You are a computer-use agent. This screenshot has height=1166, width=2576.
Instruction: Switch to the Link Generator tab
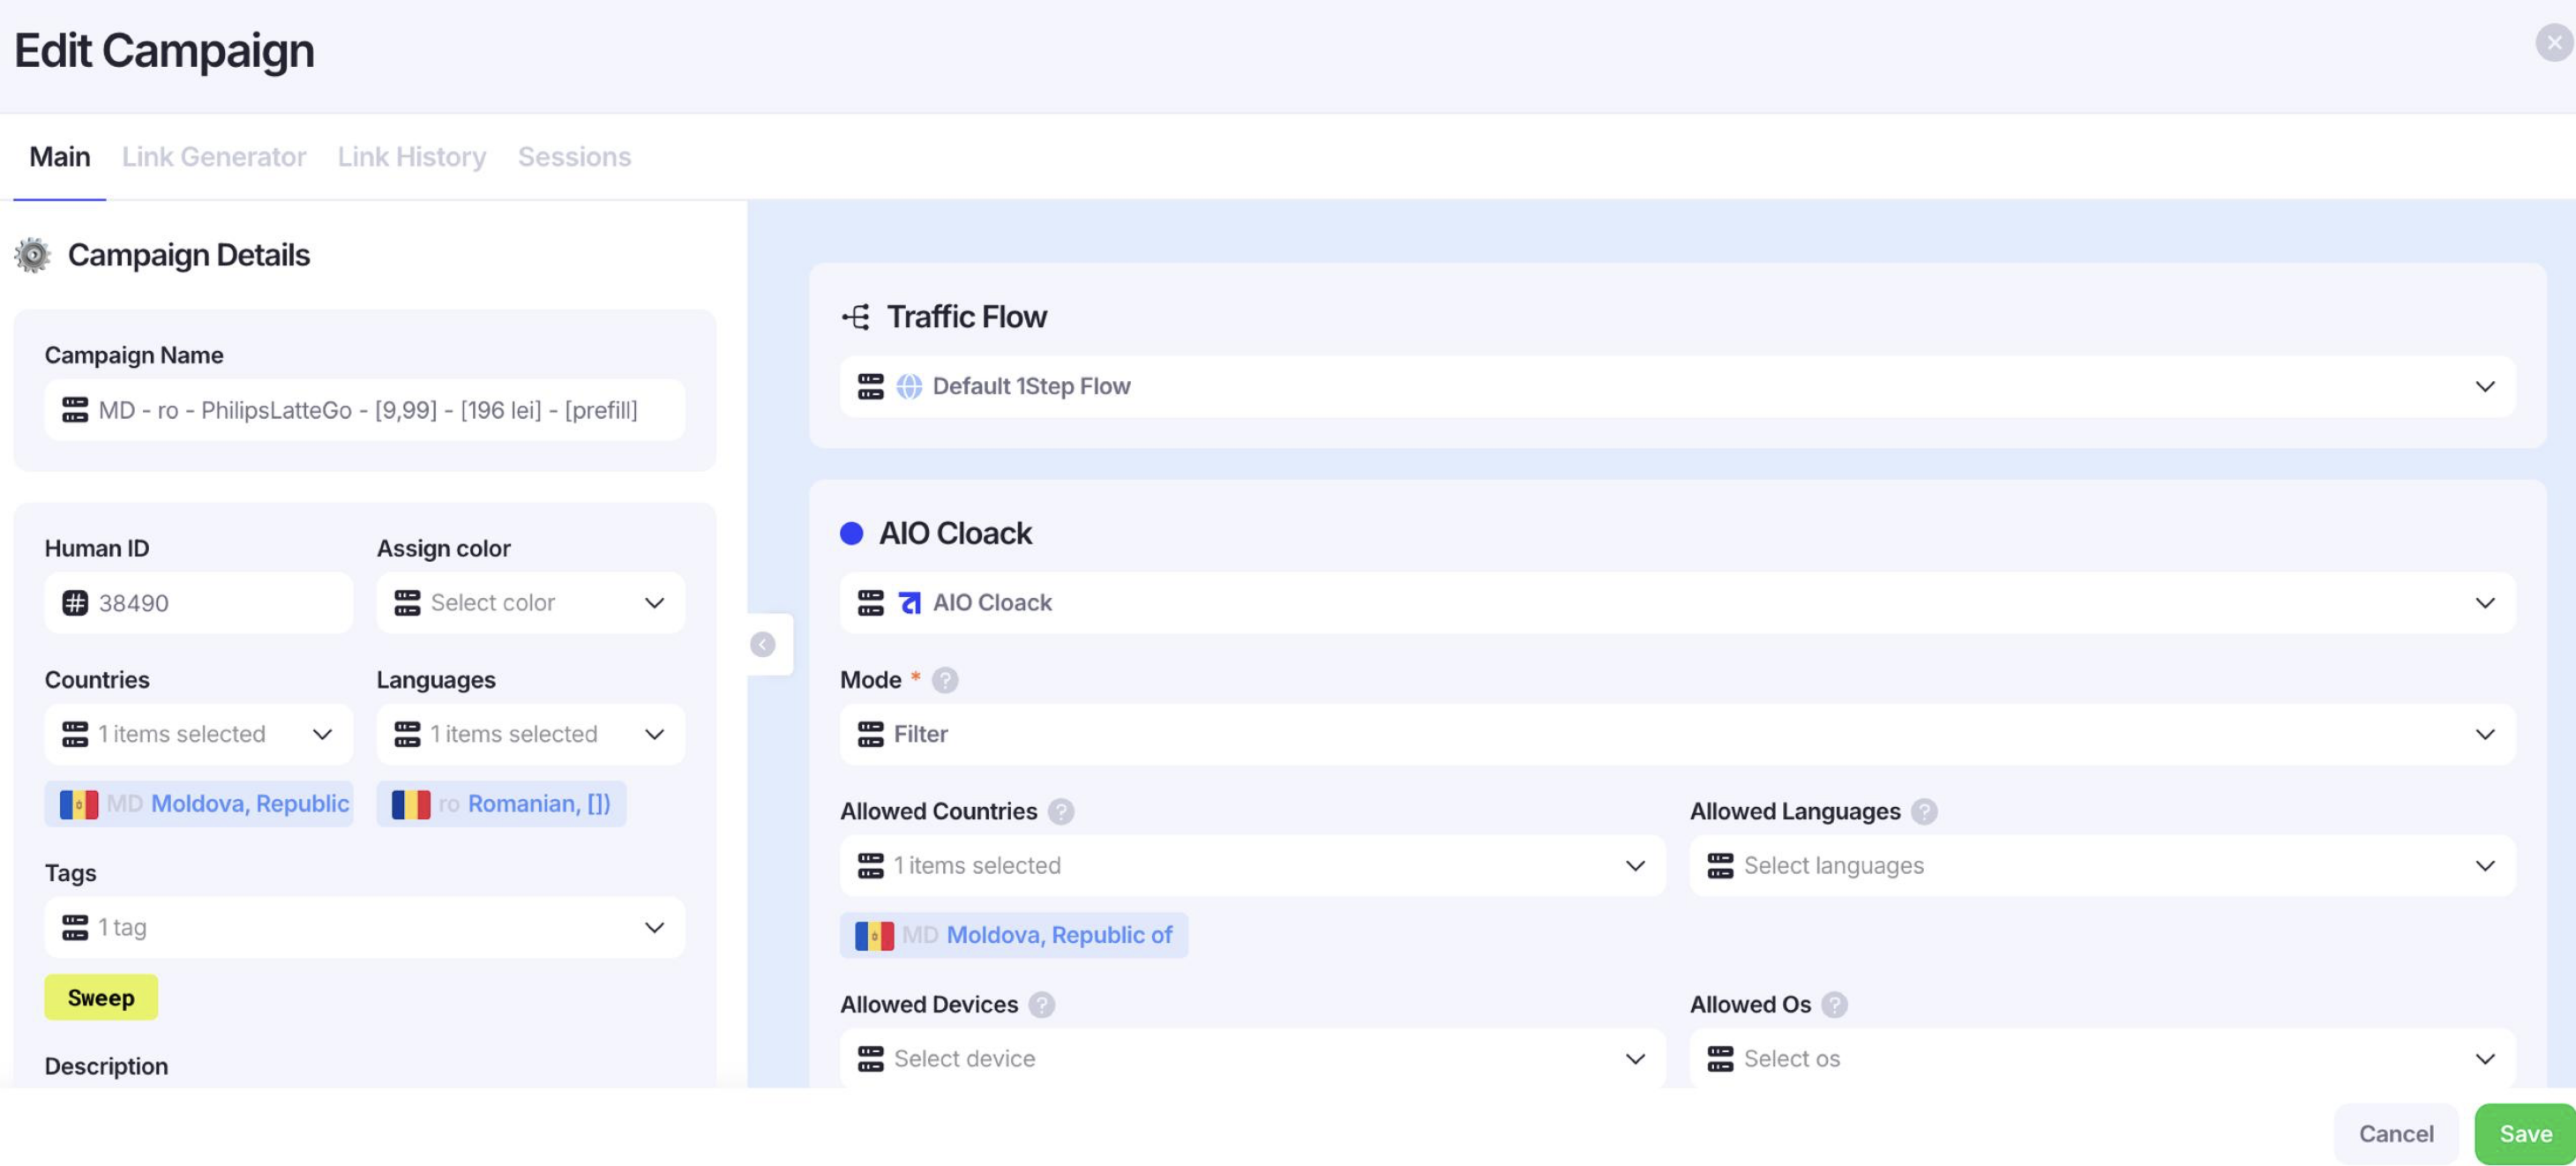tap(214, 157)
